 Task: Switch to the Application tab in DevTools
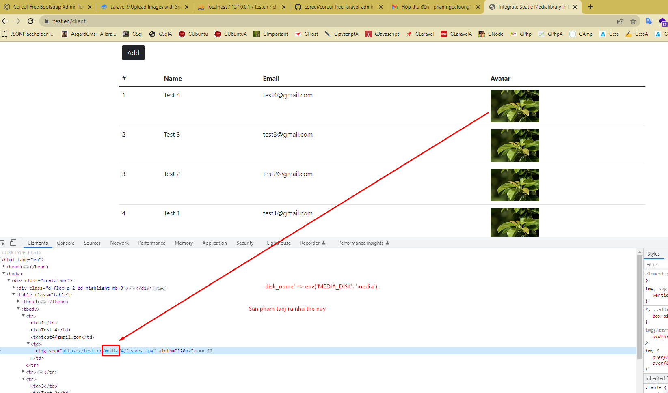[215, 243]
